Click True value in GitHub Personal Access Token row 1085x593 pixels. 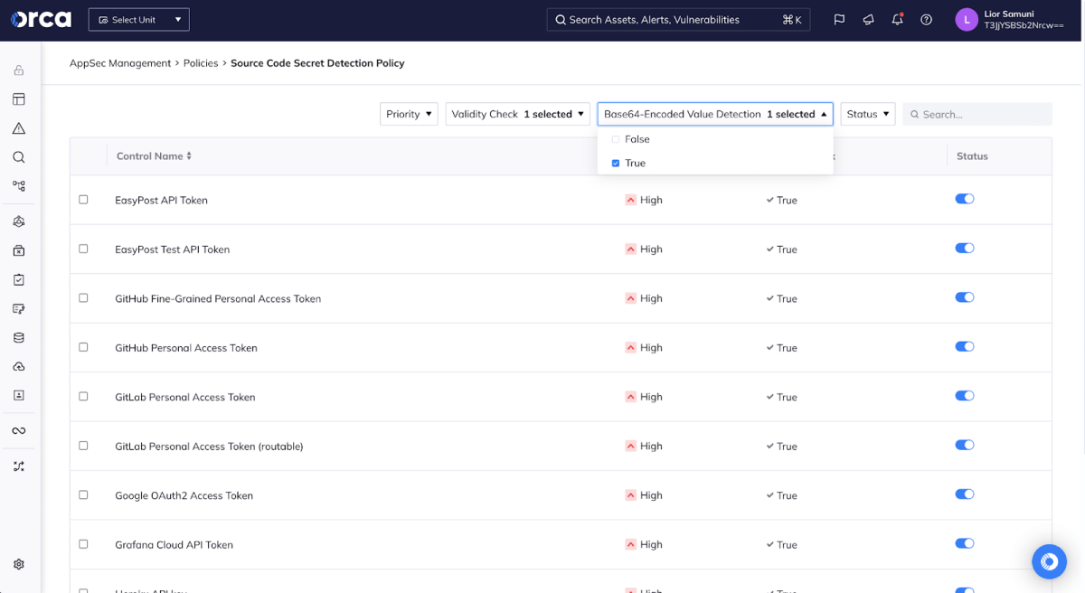point(782,348)
